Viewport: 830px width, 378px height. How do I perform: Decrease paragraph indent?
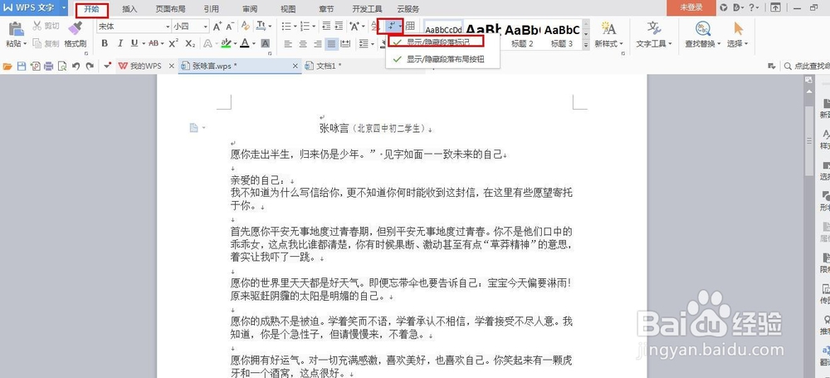click(x=326, y=26)
